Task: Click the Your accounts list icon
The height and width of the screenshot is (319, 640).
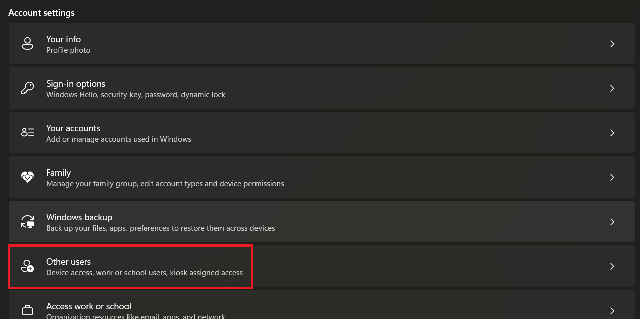Action: click(27, 133)
